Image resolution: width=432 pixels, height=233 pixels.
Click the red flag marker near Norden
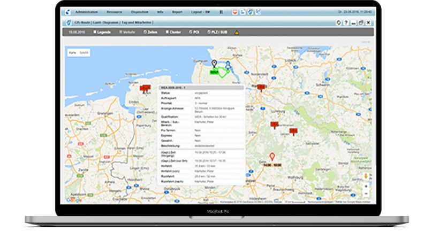click(x=145, y=89)
